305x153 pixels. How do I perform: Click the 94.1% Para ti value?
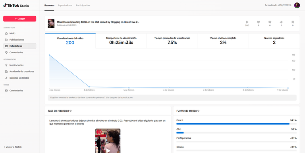[293, 120]
